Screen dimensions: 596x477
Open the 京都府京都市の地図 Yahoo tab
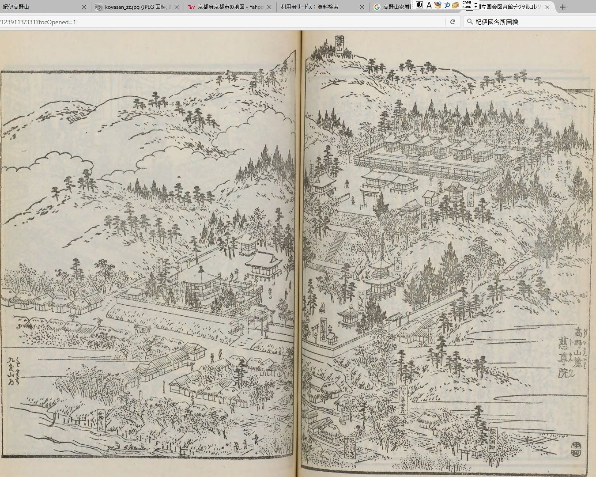[x=225, y=7]
